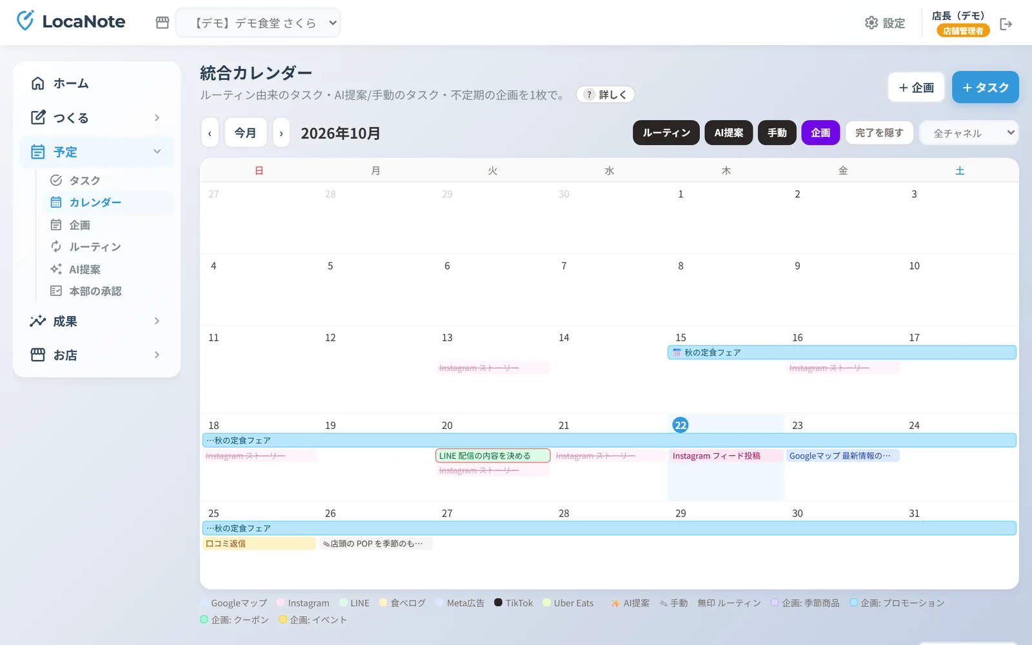This screenshot has width=1032, height=645.
Task: Open settings via the gear icon
Action: 871,23
